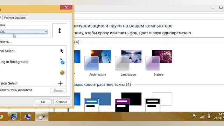
Task: Click the высококонтрастные темы (4) heading
Action: [x=102, y=85]
